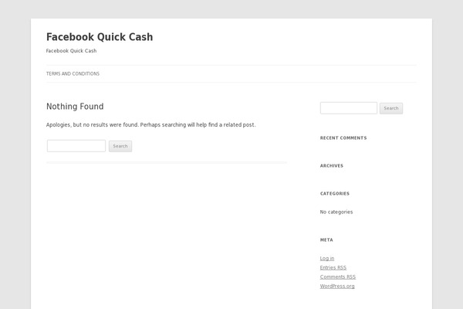The image size is (463, 309).
Task: Select the Archives widget title
Action: pos(332,165)
